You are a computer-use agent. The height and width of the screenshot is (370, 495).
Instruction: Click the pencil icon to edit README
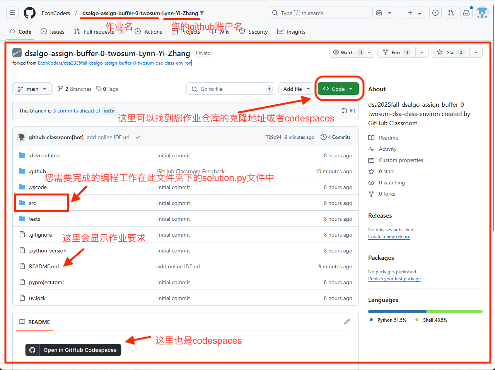pyautogui.click(x=347, y=322)
